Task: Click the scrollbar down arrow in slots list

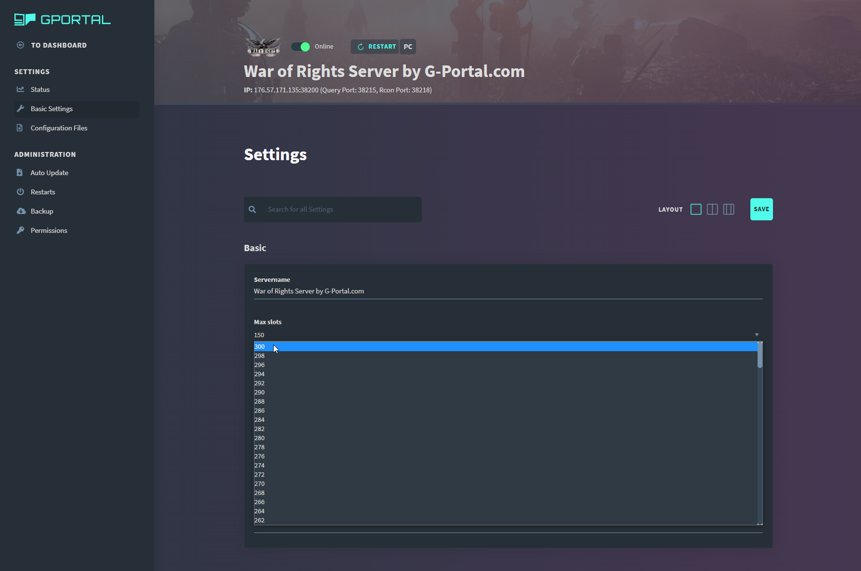Action: pyautogui.click(x=760, y=523)
